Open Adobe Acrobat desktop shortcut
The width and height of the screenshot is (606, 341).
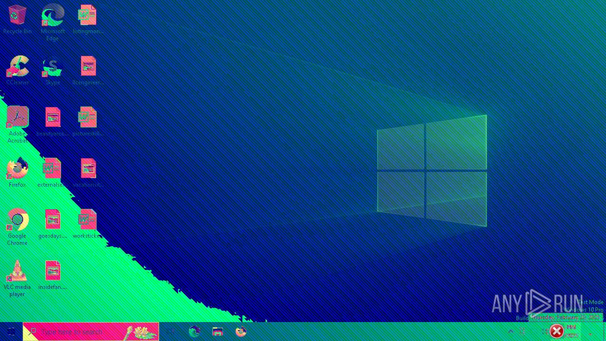click(18, 125)
